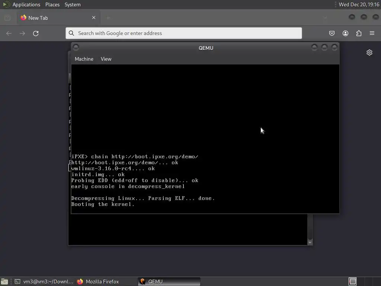Go forward in Firefox history

[22, 33]
